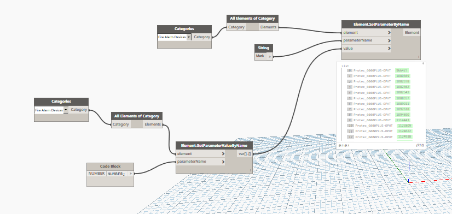Select the Code Block node title
This screenshot has width=452, height=214.
tap(110, 167)
